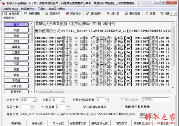The width and height of the screenshot is (179, 126).
Task: Switch to the 搜索计划 tab
Action: (x=9, y=18)
